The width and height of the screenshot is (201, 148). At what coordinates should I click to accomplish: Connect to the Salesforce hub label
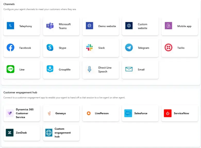point(141,113)
